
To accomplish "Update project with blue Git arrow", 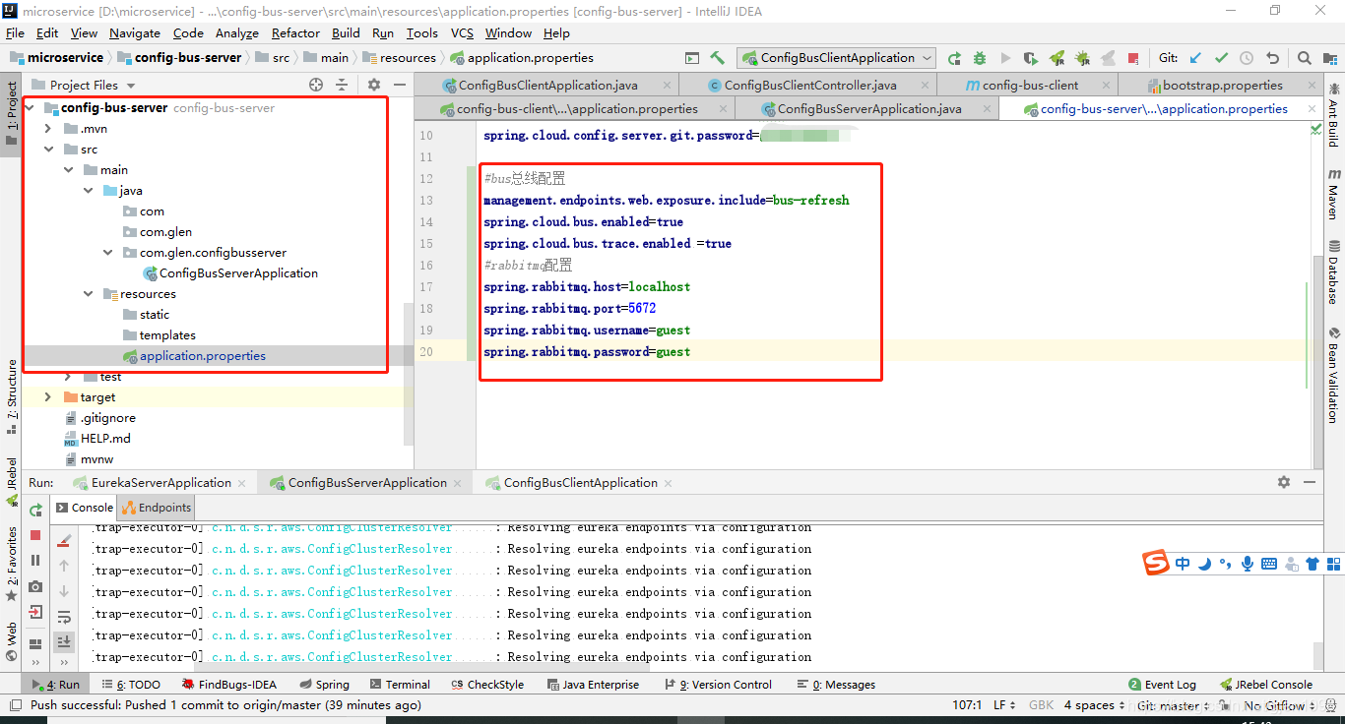I will (1195, 58).
